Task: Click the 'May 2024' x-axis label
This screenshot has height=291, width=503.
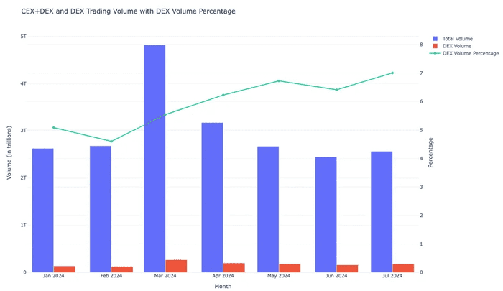Action: pyautogui.click(x=279, y=276)
